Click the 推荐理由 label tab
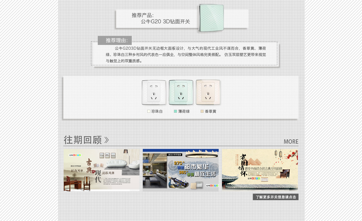Screen dimensions: 362x221 tap(115, 40)
